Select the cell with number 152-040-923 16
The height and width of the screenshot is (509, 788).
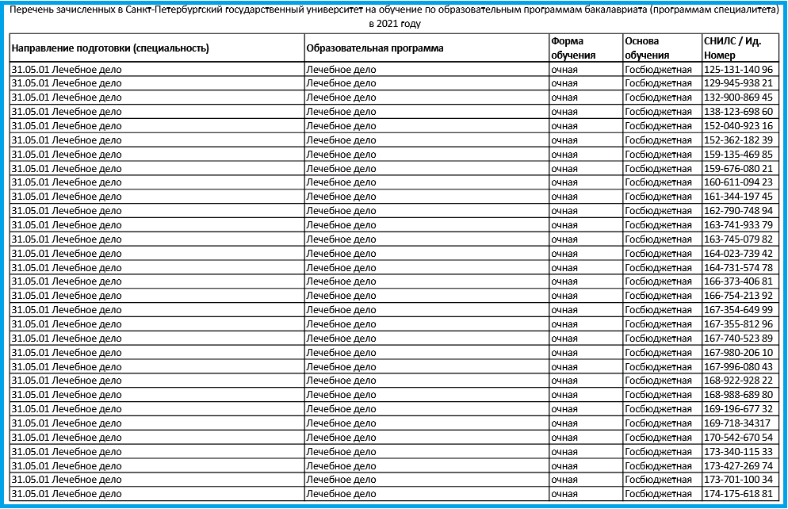(740, 125)
